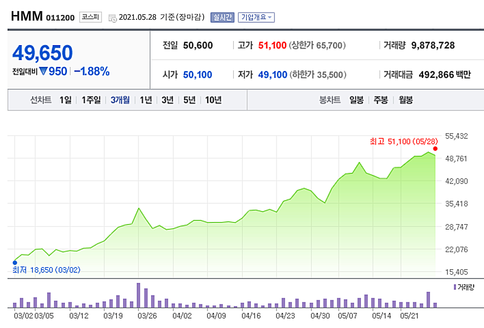Click the purple 거래량 legend swatch

pyautogui.click(x=455, y=287)
